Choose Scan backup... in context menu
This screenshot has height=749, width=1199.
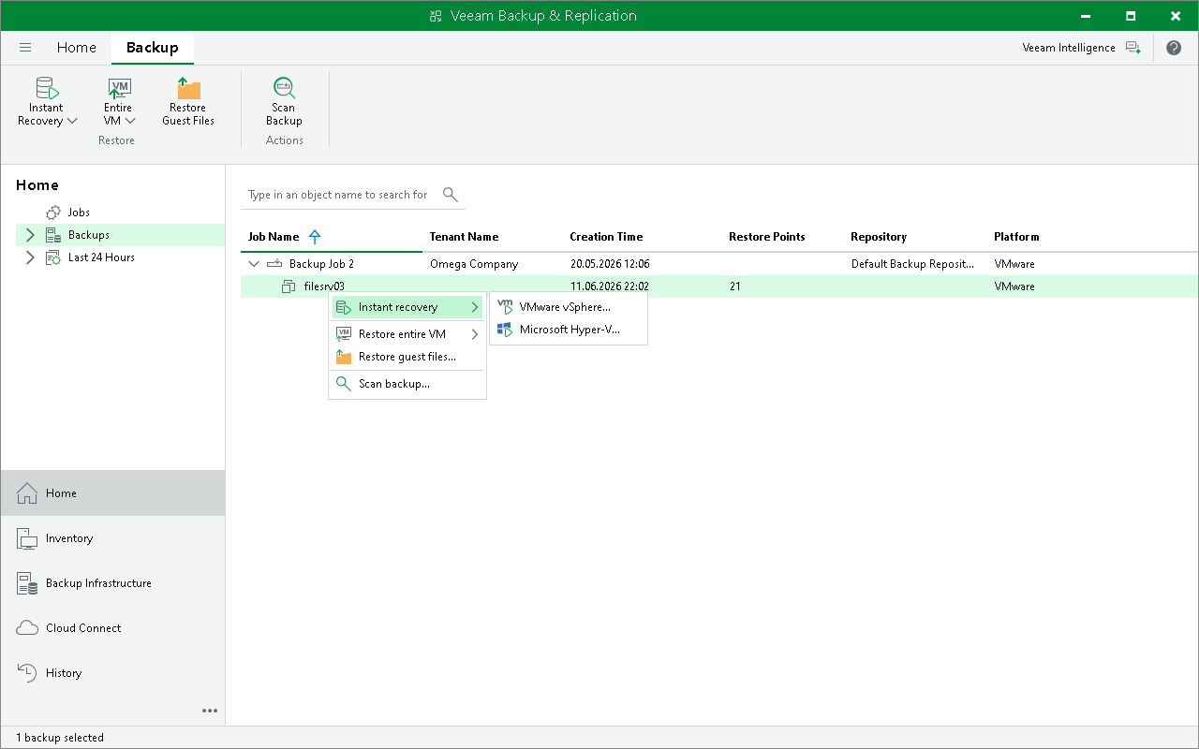point(407,384)
